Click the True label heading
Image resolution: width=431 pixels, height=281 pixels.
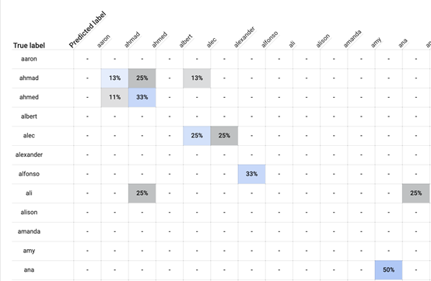(x=29, y=46)
